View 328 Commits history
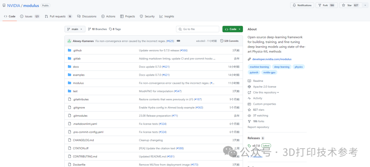The image size is (370, 167). tap(229, 41)
